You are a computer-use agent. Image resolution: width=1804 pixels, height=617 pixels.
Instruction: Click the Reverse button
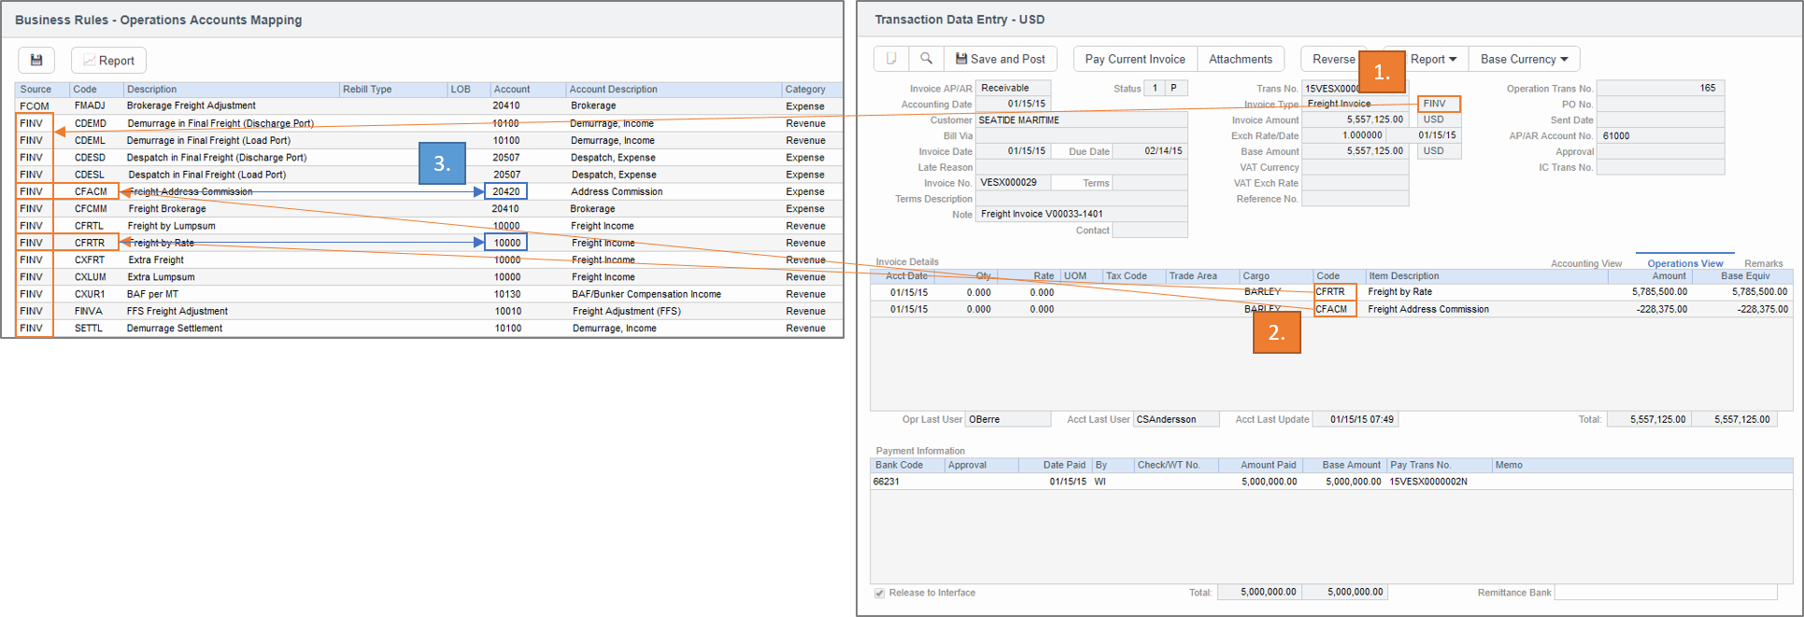(x=1333, y=59)
